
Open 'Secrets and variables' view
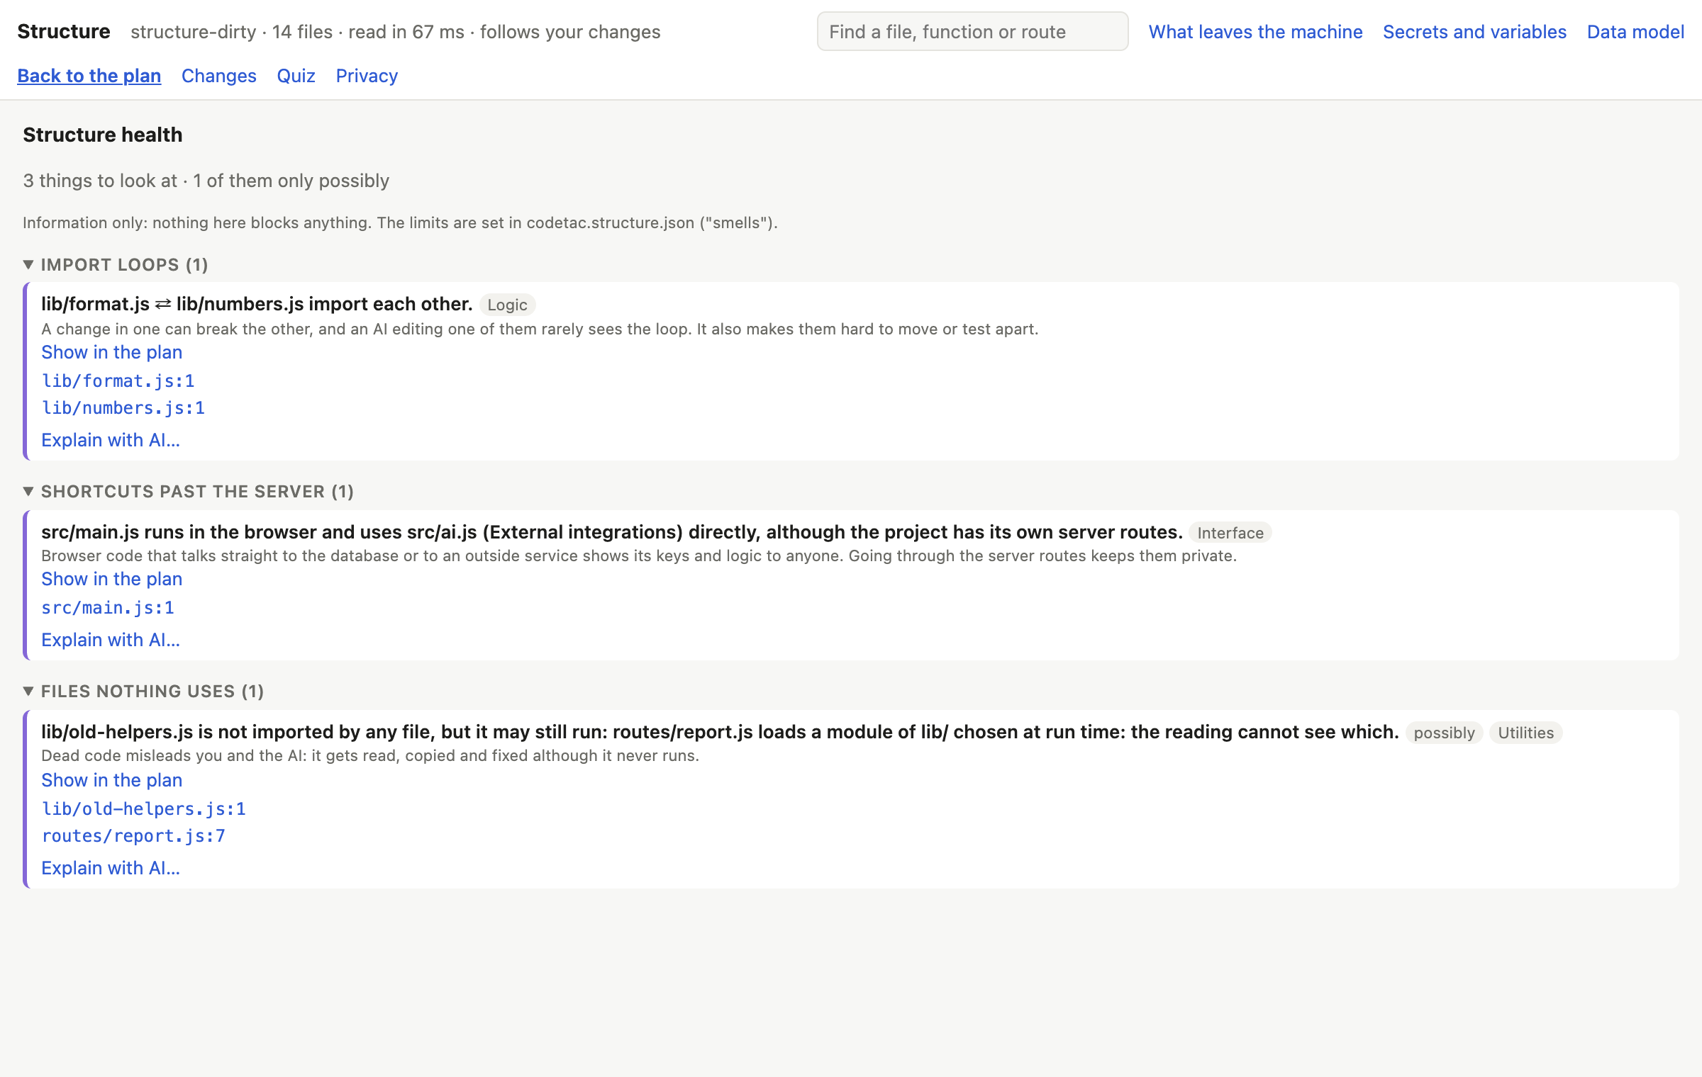[1474, 32]
